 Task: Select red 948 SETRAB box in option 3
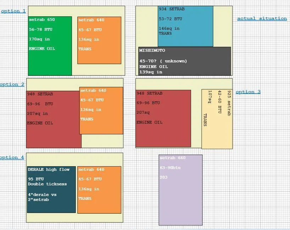tap(163, 118)
